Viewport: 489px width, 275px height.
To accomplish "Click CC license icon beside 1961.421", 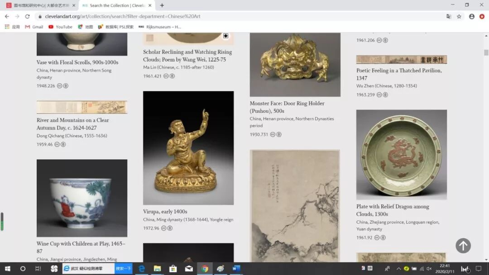I will [x=166, y=76].
